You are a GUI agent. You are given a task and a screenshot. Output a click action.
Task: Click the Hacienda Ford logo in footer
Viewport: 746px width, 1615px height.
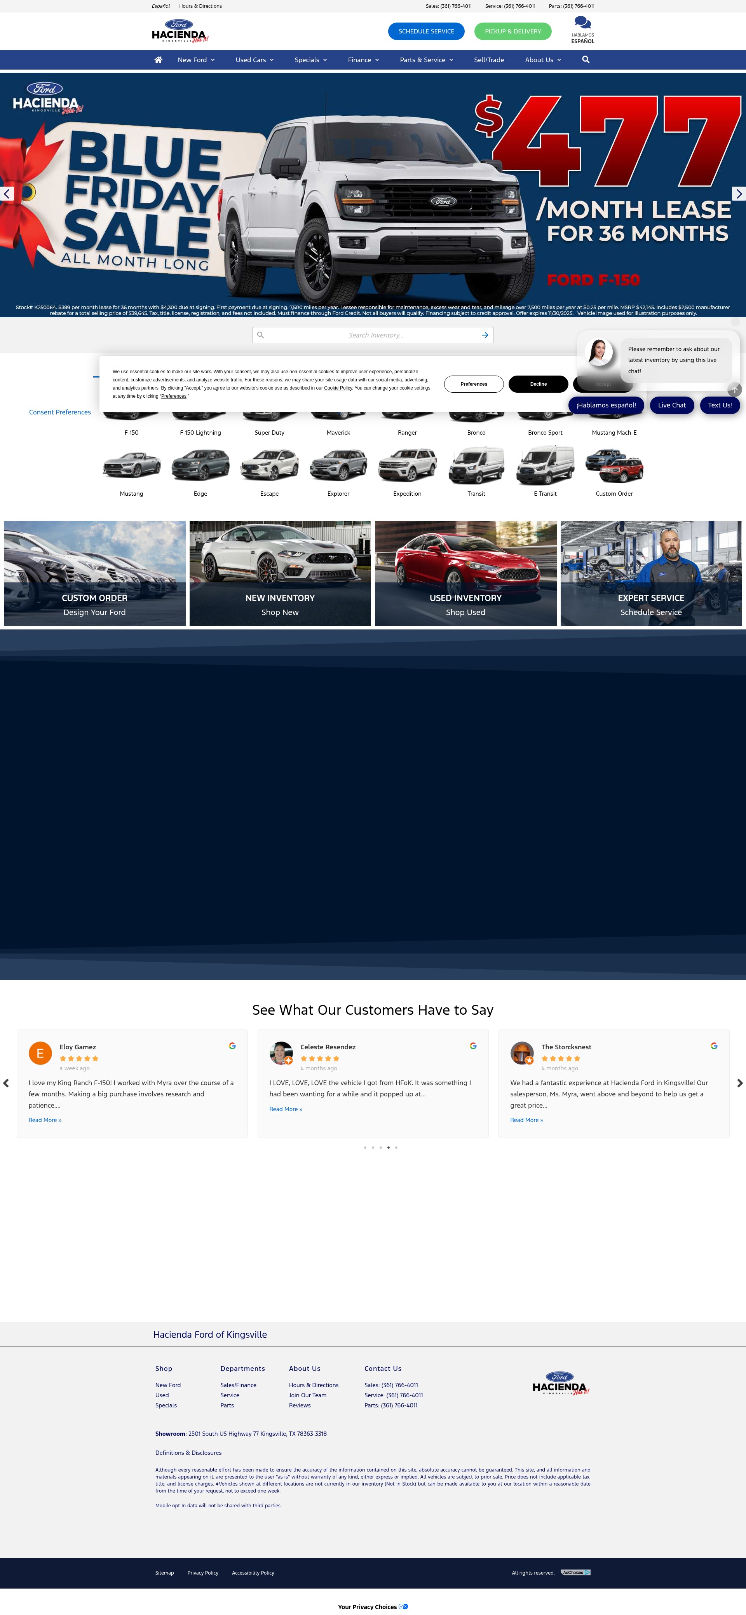(561, 1383)
